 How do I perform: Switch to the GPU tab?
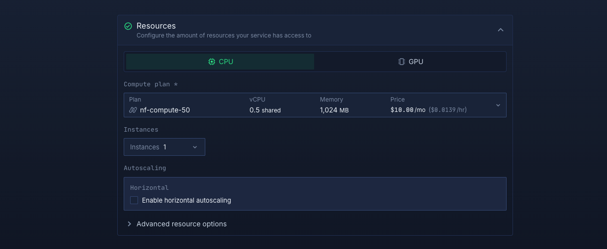(x=410, y=62)
